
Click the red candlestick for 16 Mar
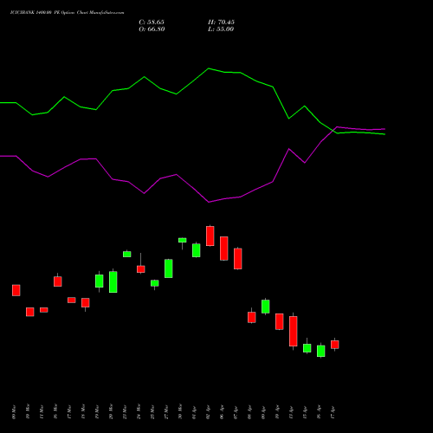pos(58,281)
